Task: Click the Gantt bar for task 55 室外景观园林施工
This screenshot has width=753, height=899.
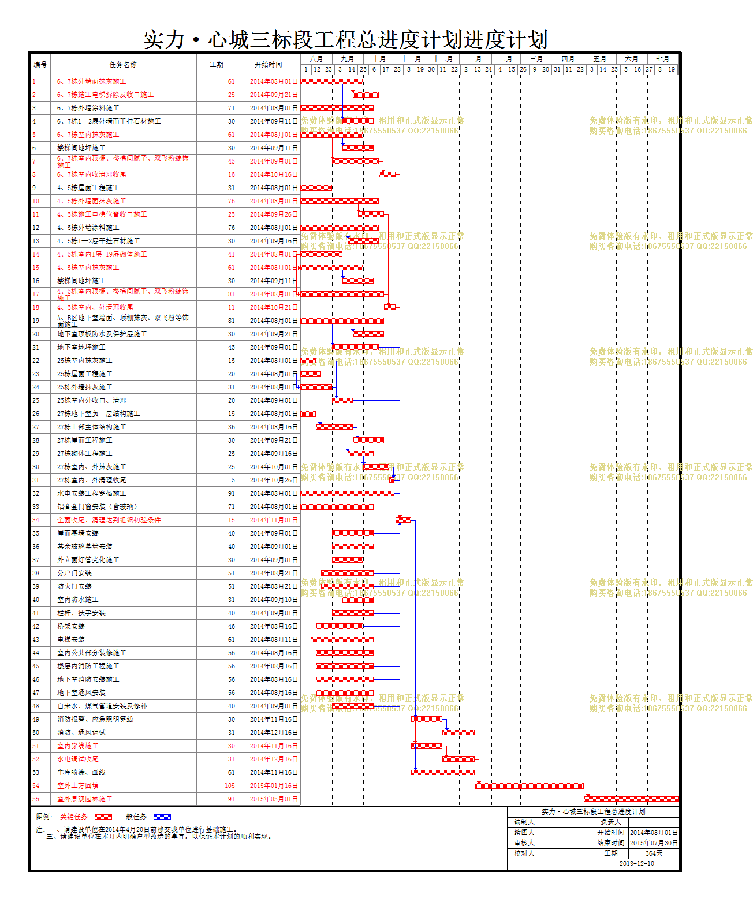Action: click(x=631, y=799)
